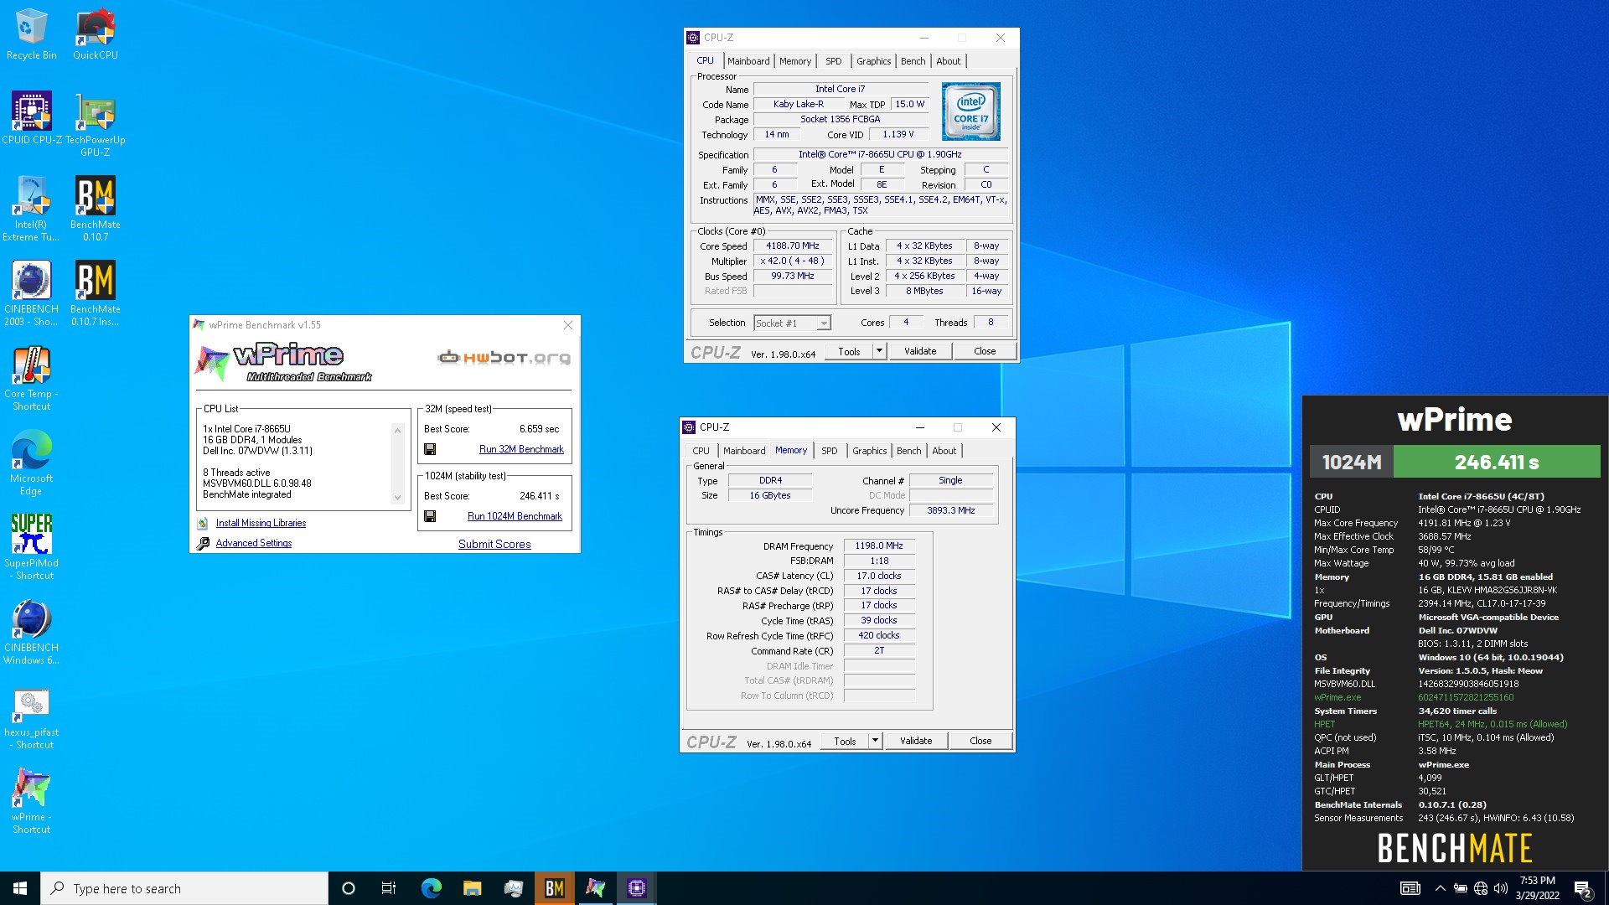Viewport: 1609px width, 905px height.
Task: Launch QuickCPU desktop shortcut
Action: [95, 35]
